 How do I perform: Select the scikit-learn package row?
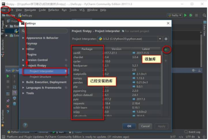(x=116, y=107)
